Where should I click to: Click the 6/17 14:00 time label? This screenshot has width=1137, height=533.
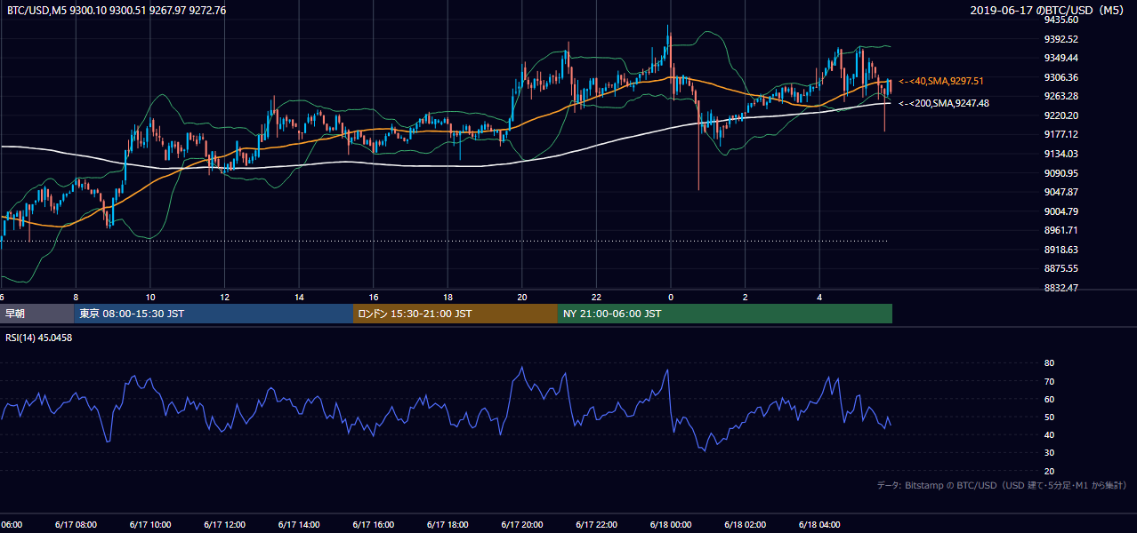pos(299,524)
